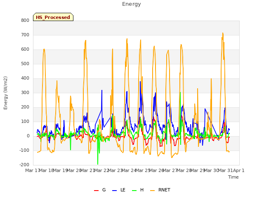Viewport: 264px width, 198px height.
Task: Click the blue LE peak near 380
Action: point(140,82)
